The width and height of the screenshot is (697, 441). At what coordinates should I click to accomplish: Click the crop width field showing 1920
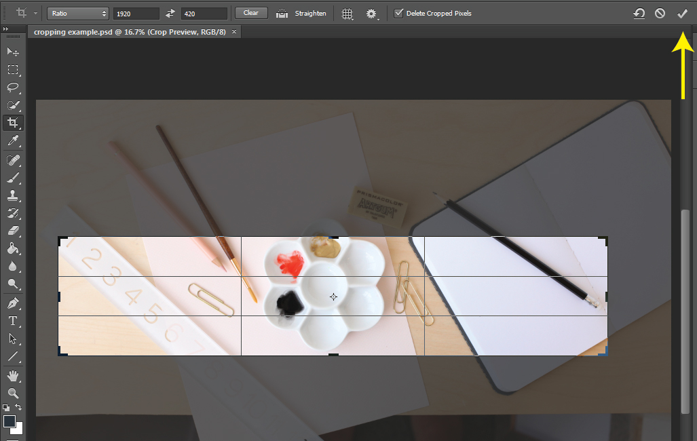[136, 14]
